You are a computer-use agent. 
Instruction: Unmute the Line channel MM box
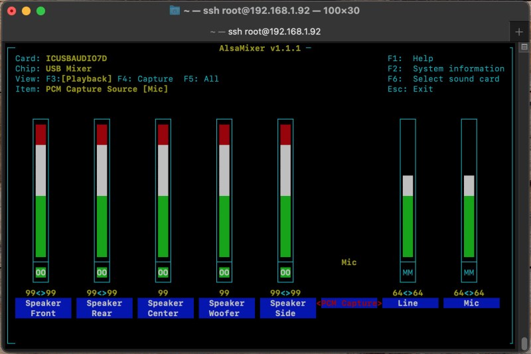point(408,272)
